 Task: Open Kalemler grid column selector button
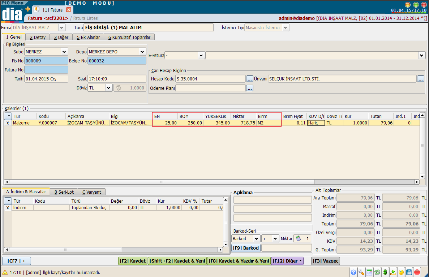click(x=8, y=116)
